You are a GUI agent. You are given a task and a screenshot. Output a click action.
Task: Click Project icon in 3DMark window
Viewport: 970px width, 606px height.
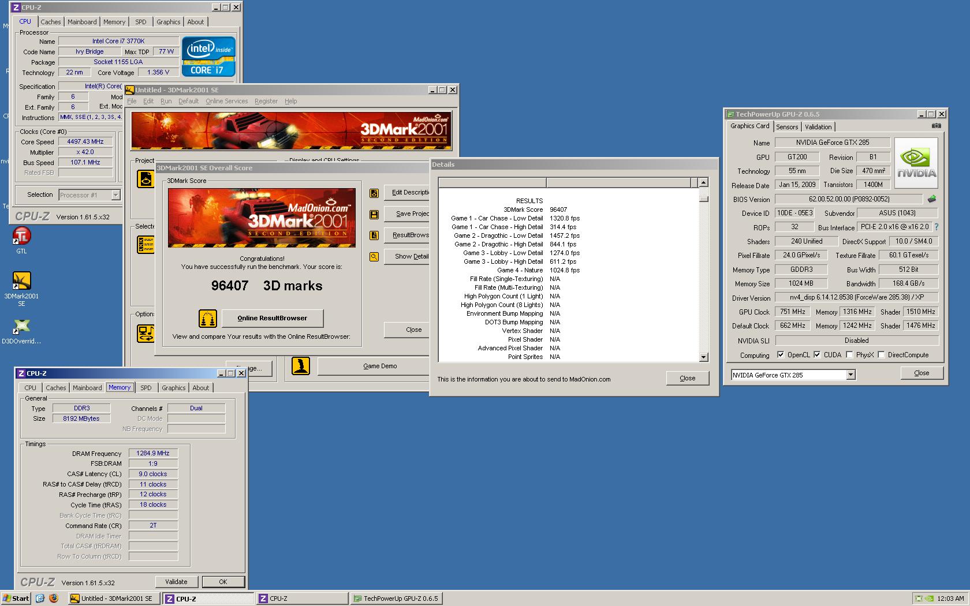tap(145, 179)
